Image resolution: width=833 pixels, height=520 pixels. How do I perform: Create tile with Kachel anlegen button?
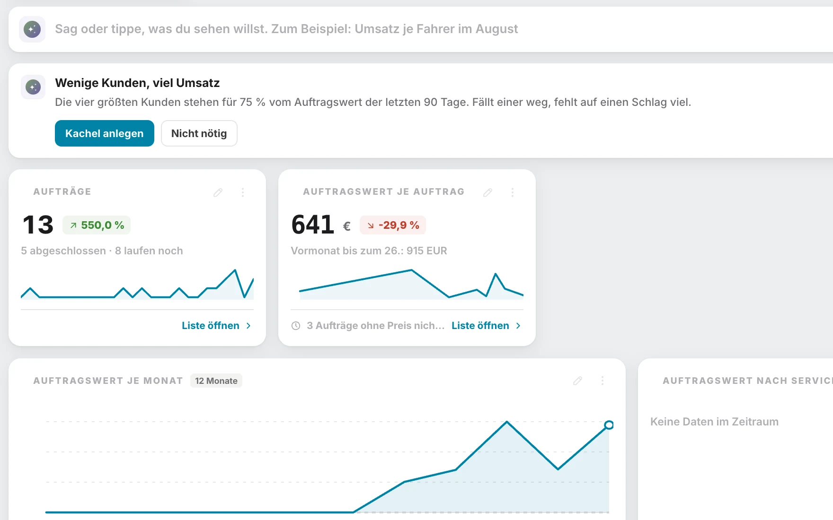click(x=105, y=133)
